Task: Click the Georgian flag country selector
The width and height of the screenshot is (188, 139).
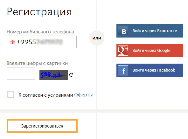Action: pyautogui.click(x=12, y=42)
